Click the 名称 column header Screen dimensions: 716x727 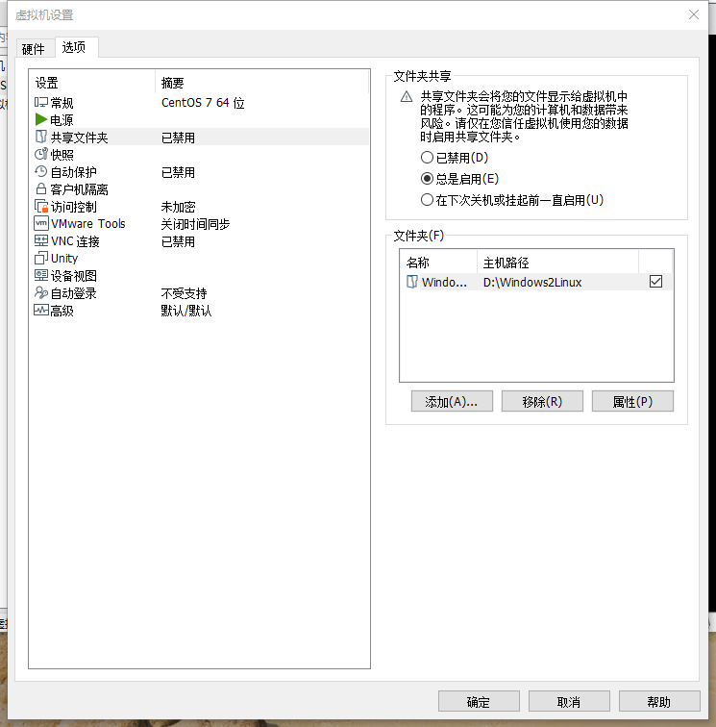pyautogui.click(x=438, y=263)
